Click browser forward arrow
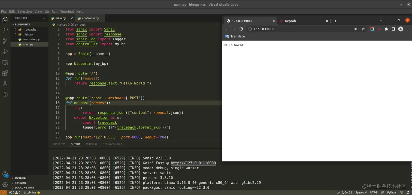Screen dimensions: 412x195 click(x=234, y=29)
